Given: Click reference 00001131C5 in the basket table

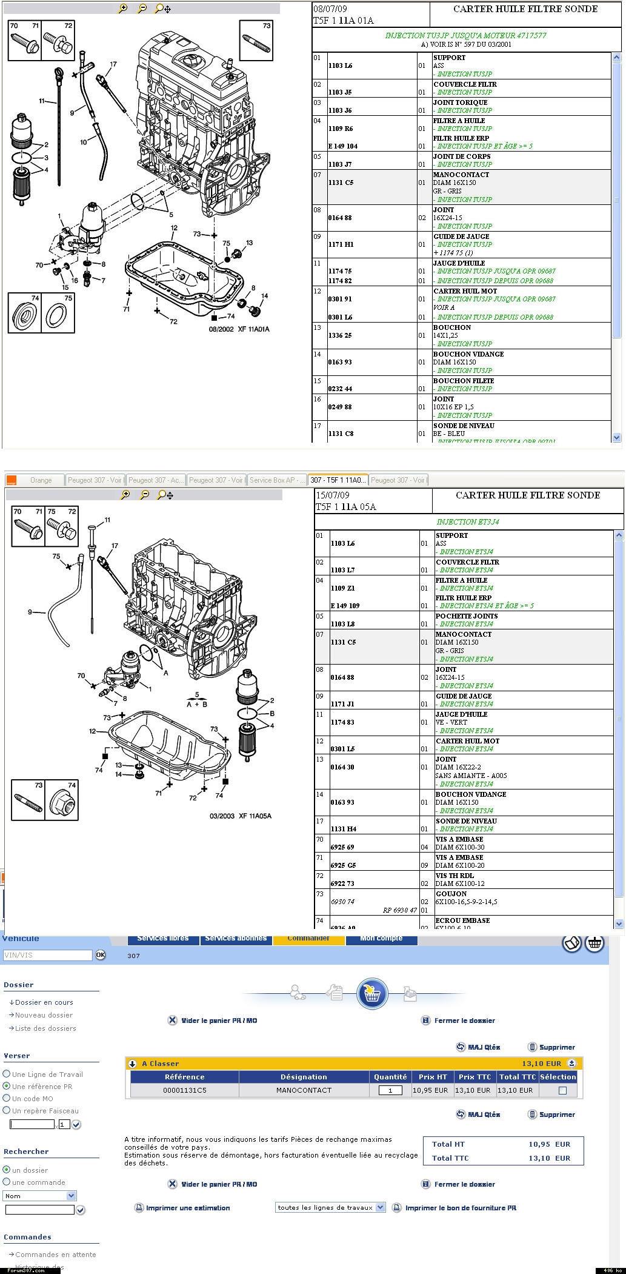Looking at the screenshot, I should point(184,1090).
